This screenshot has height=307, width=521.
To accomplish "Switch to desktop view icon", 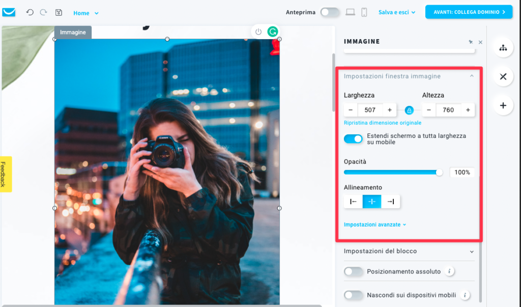I will coord(350,12).
